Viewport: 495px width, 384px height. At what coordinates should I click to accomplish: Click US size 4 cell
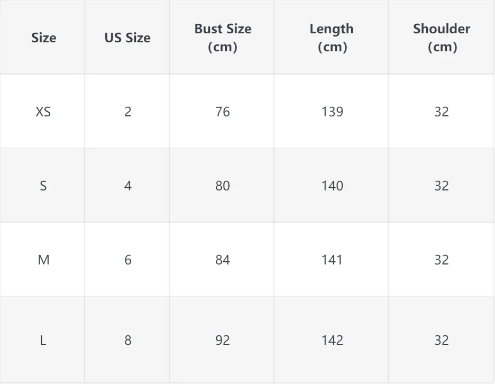[x=127, y=186]
